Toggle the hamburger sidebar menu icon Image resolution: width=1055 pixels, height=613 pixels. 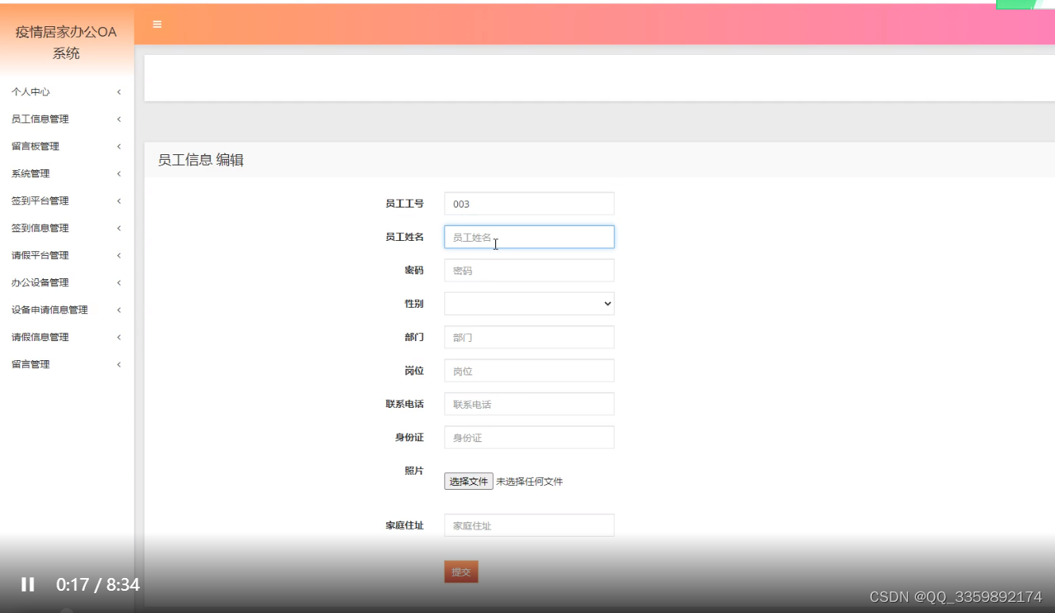[157, 25]
